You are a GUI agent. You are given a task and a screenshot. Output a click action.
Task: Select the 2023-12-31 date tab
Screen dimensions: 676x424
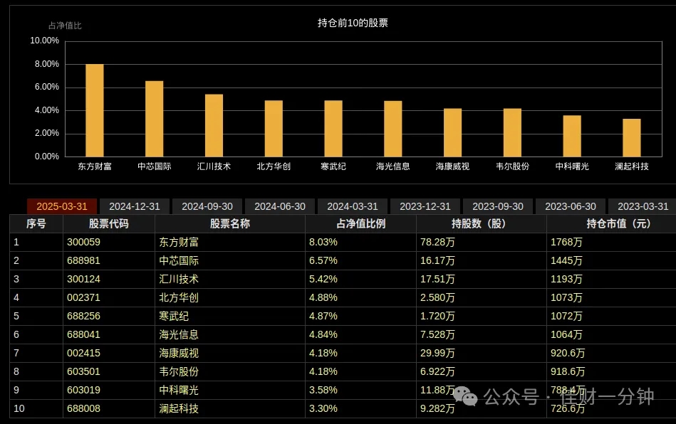pos(425,206)
